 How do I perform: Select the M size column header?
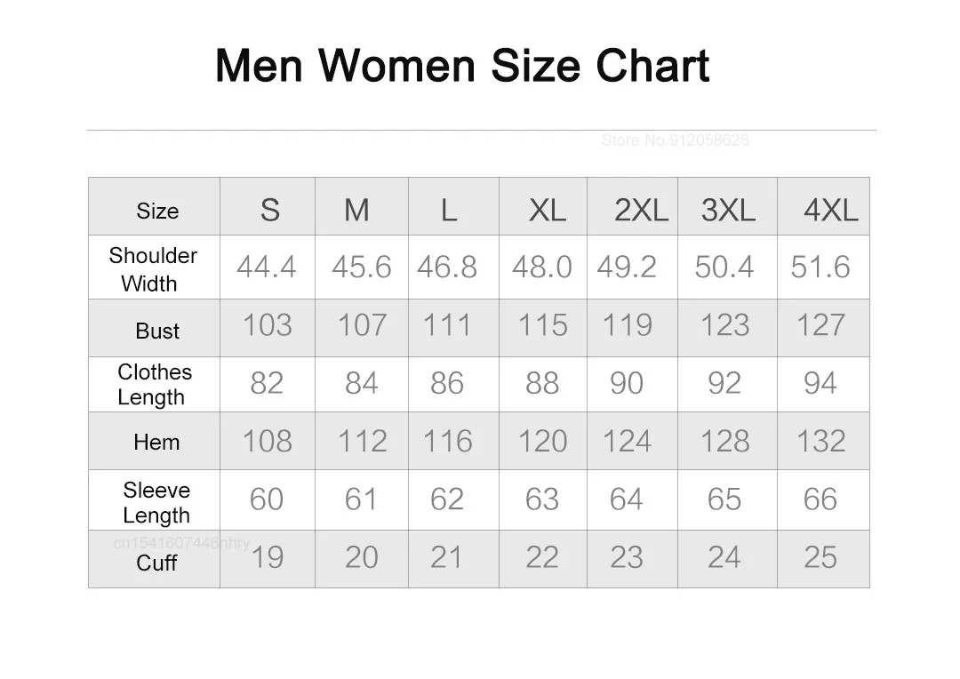point(356,210)
